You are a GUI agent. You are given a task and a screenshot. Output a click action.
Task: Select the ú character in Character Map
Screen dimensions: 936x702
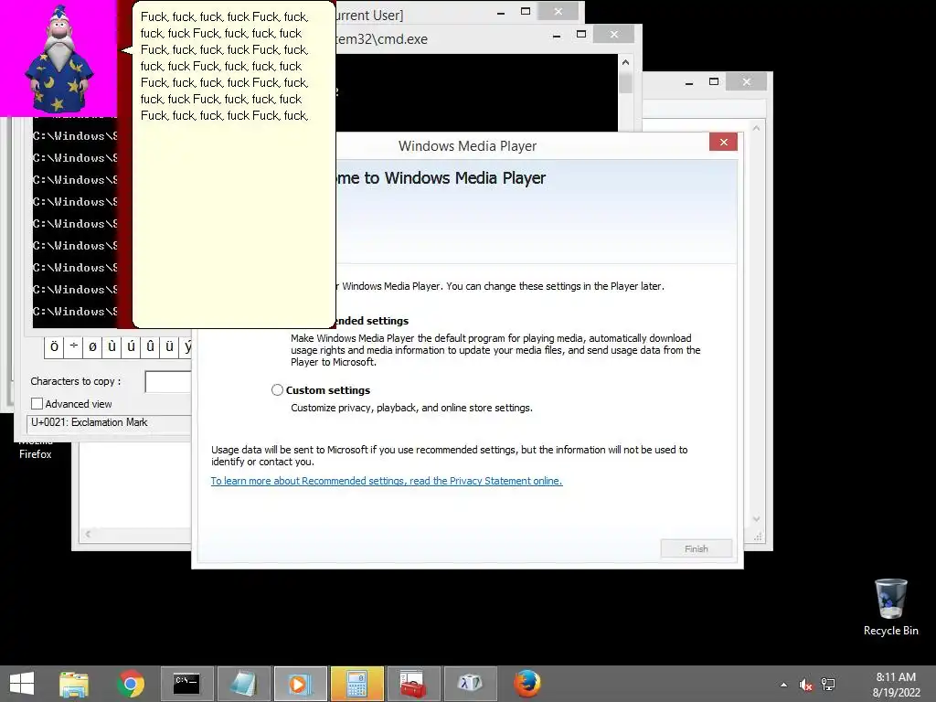pyautogui.click(x=131, y=346)
